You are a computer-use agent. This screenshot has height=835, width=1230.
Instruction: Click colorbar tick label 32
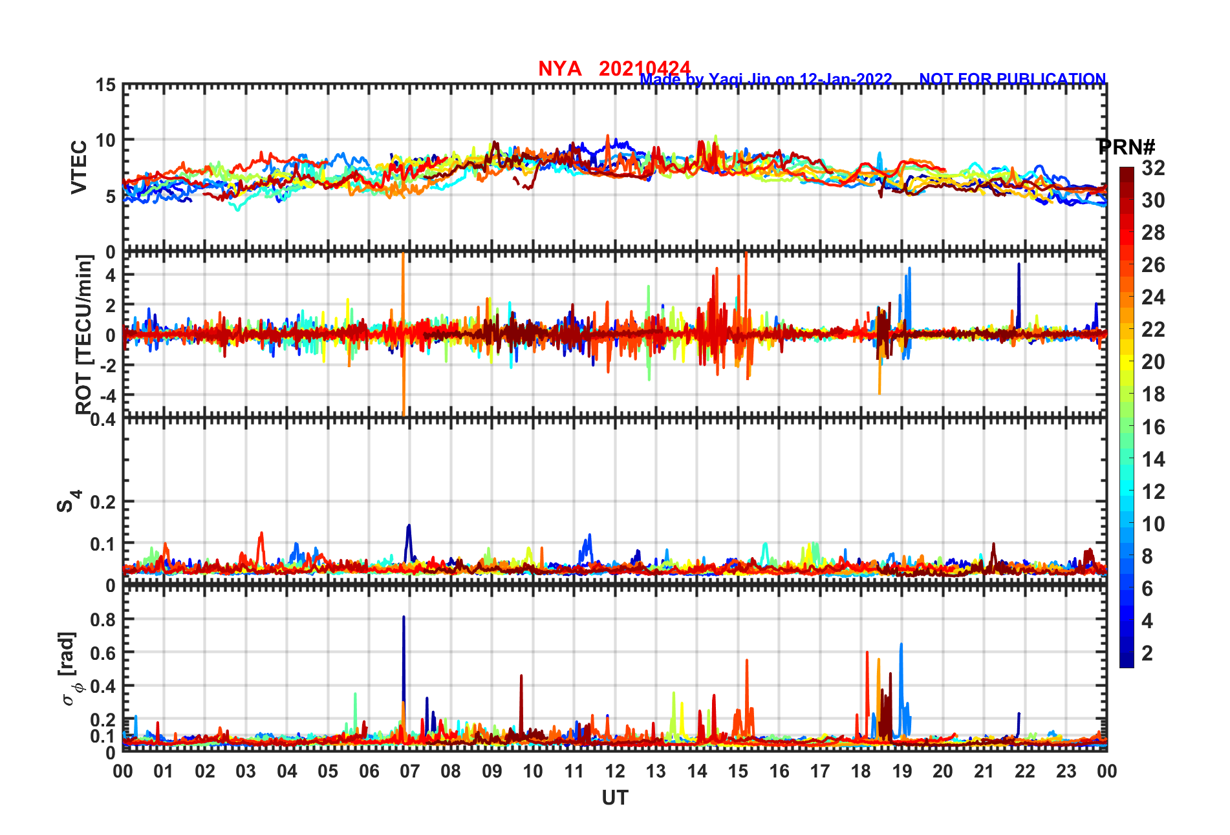[1153, 168]
